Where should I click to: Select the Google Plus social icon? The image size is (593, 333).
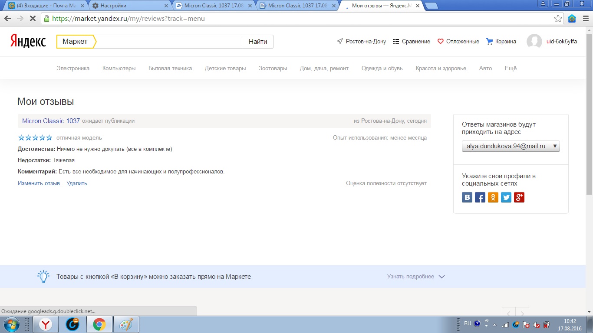[519, 198]
